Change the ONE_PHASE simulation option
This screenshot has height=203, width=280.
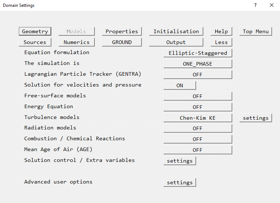pyautogui.click(x=198, y=64)
